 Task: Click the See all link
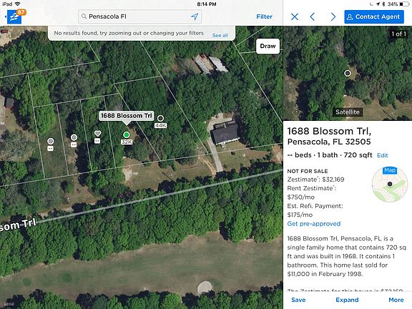[220, 35]
